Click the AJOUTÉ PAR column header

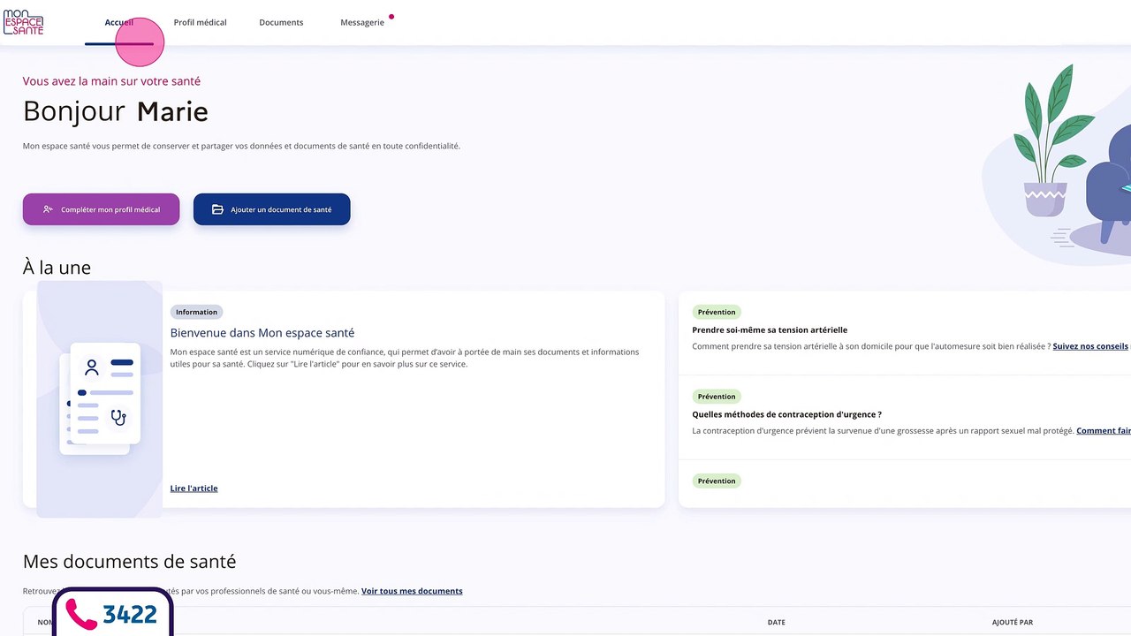(x=1013, y=623)
